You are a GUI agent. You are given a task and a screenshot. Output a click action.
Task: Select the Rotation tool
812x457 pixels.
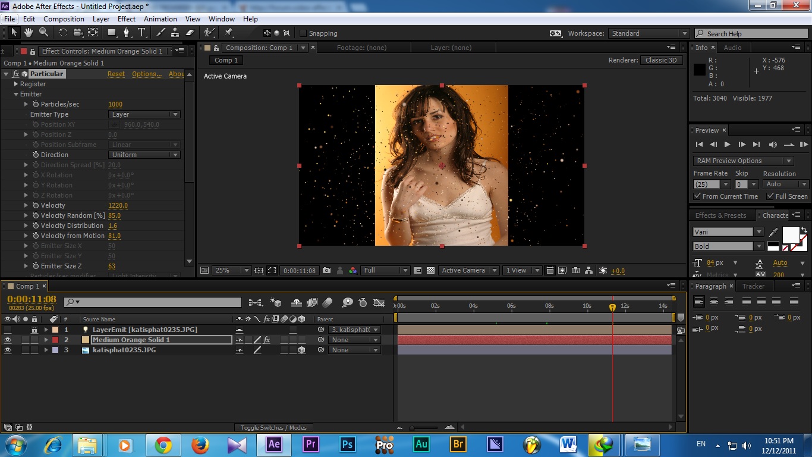click(x=63, y=33)
